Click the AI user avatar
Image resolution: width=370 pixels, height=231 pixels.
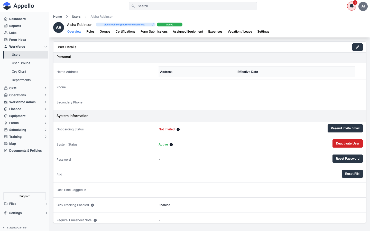363,6
